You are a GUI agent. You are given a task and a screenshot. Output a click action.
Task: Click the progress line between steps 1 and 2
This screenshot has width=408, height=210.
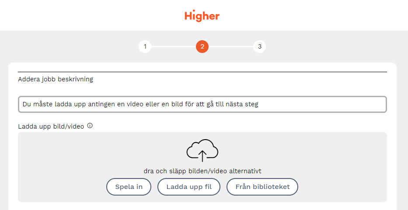point(174,46)
